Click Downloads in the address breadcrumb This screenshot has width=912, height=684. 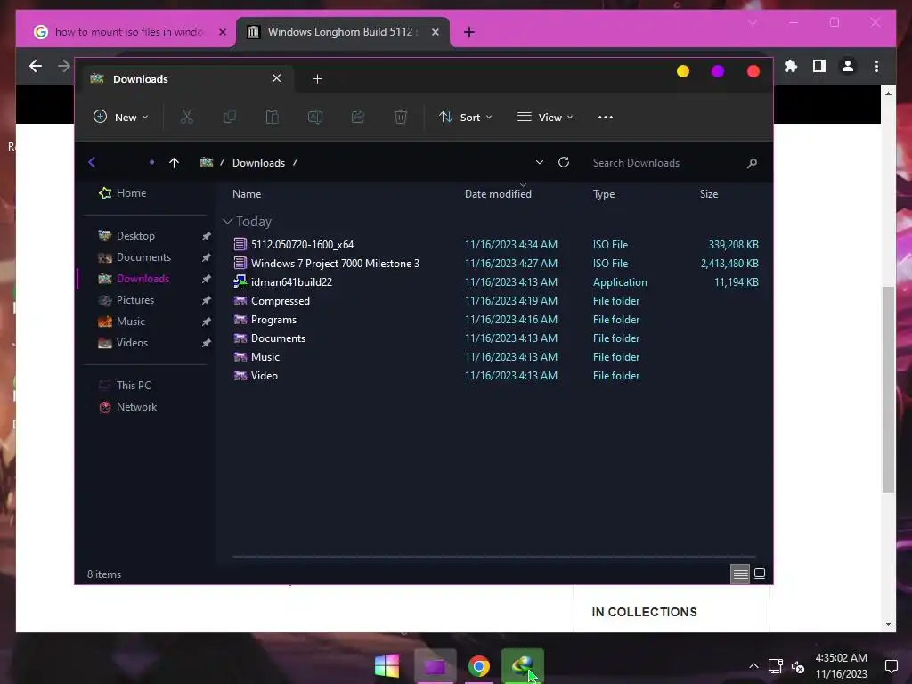point(259,163)
